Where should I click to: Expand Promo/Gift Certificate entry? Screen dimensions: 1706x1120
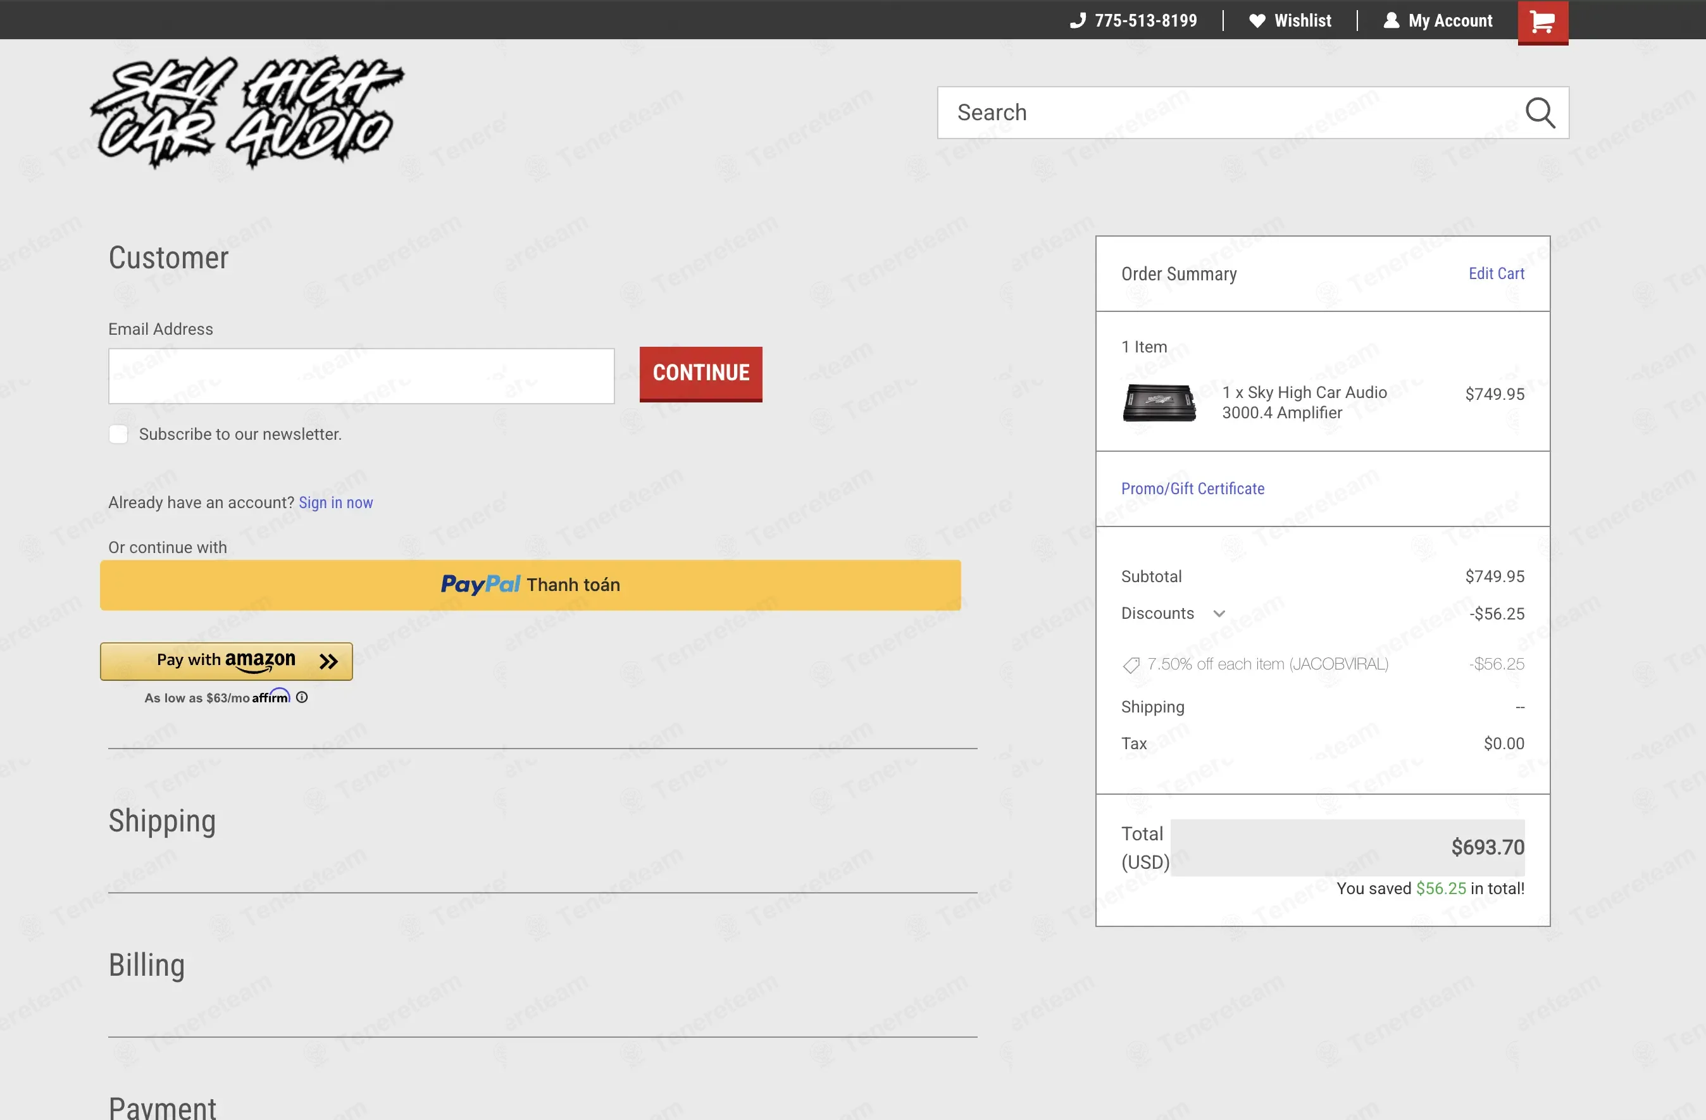1192,488
